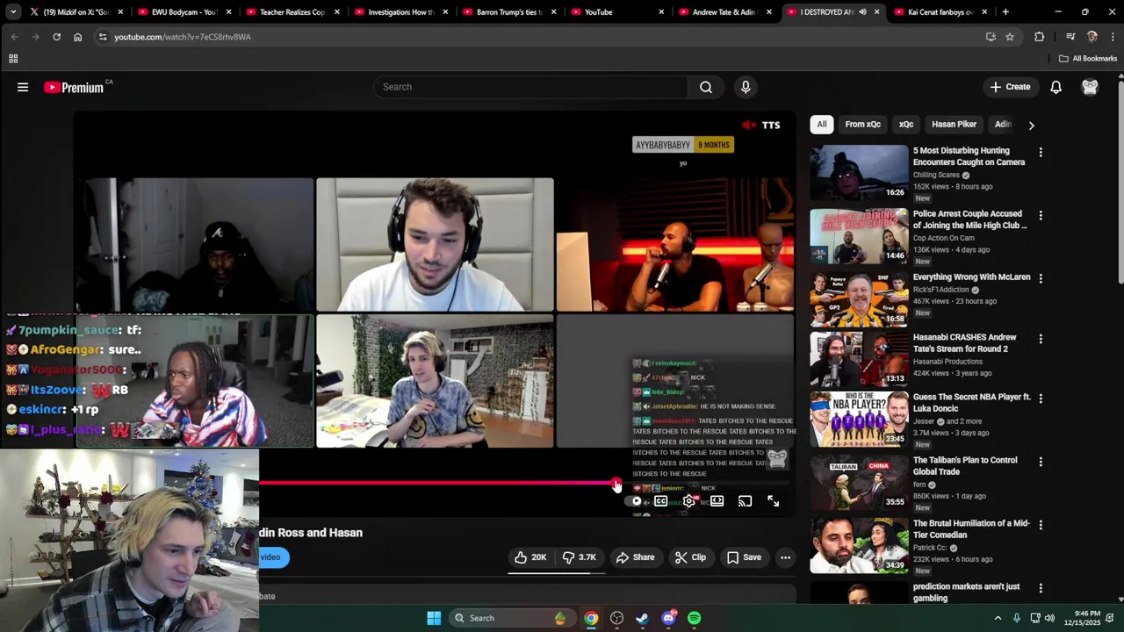
Task: Open Police Arrest Couple Accused video title
Action: coord(969,219)
